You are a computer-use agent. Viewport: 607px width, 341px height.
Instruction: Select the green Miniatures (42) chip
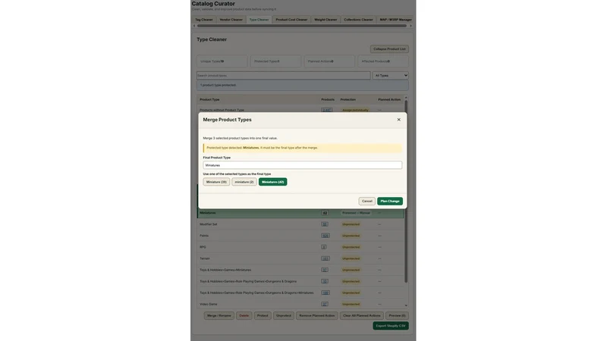click(x=272, y=182)
